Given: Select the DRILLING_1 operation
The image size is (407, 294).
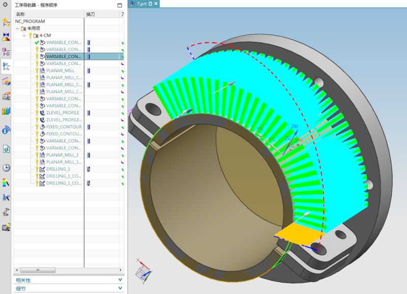Looking at the screenshot, I should coord(58,169).
